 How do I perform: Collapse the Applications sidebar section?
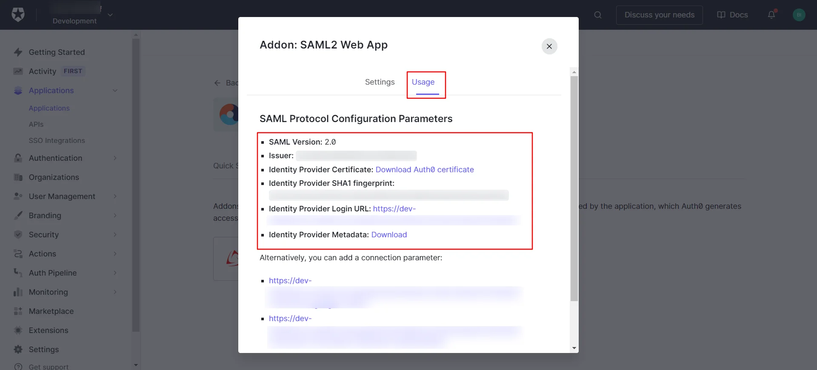[115, 91]
